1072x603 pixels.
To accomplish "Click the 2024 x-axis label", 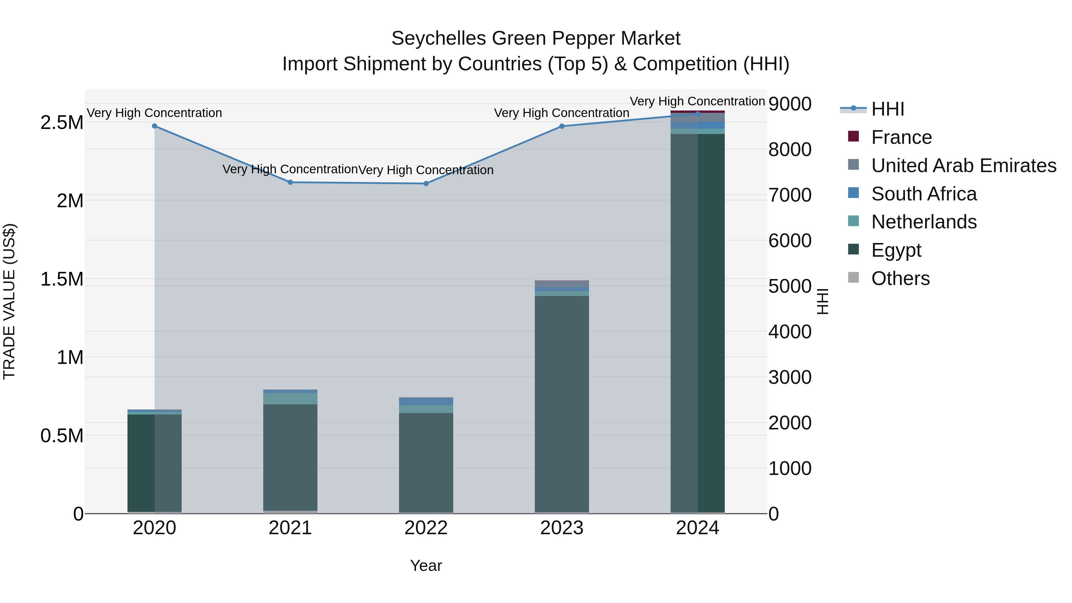I will pos(698,528).
